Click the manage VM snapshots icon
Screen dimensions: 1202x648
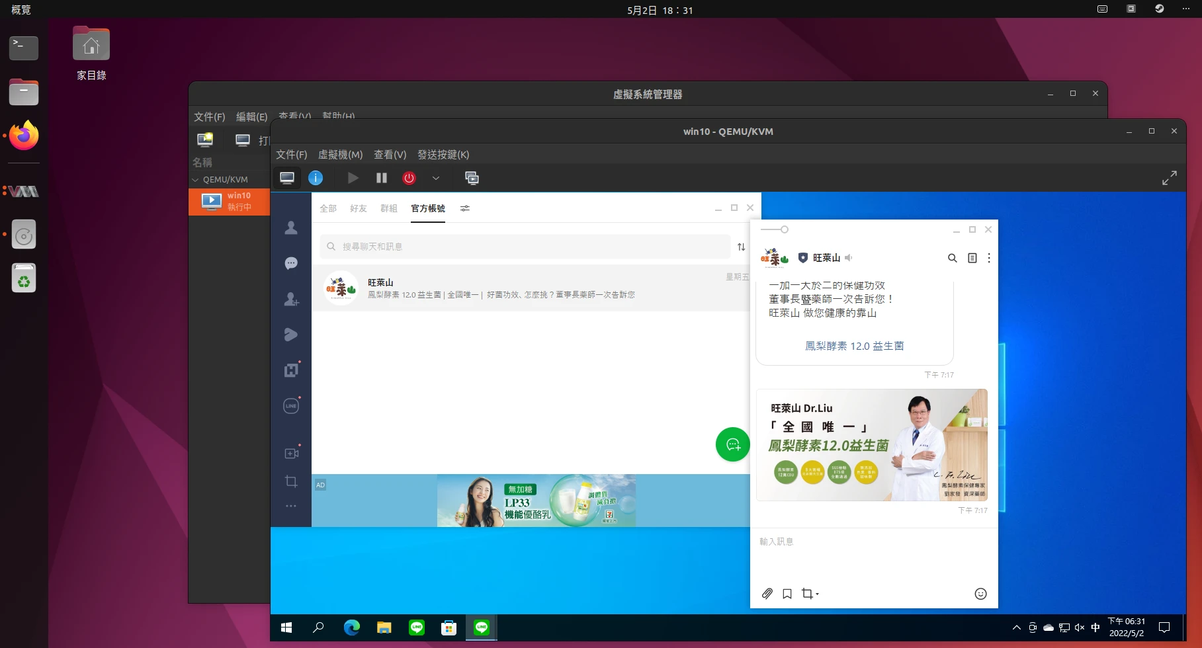(x=472, y=178)
